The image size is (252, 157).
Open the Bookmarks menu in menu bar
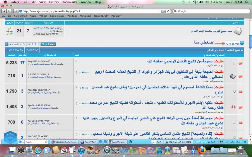[70, 2]
